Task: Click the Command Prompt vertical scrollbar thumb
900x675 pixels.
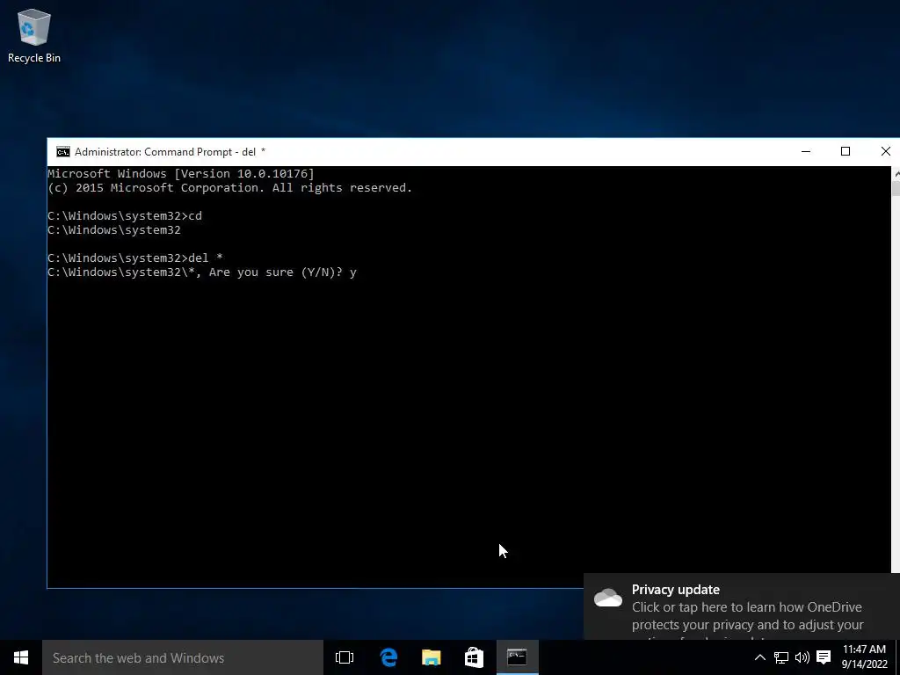Action: coord(896,188)
